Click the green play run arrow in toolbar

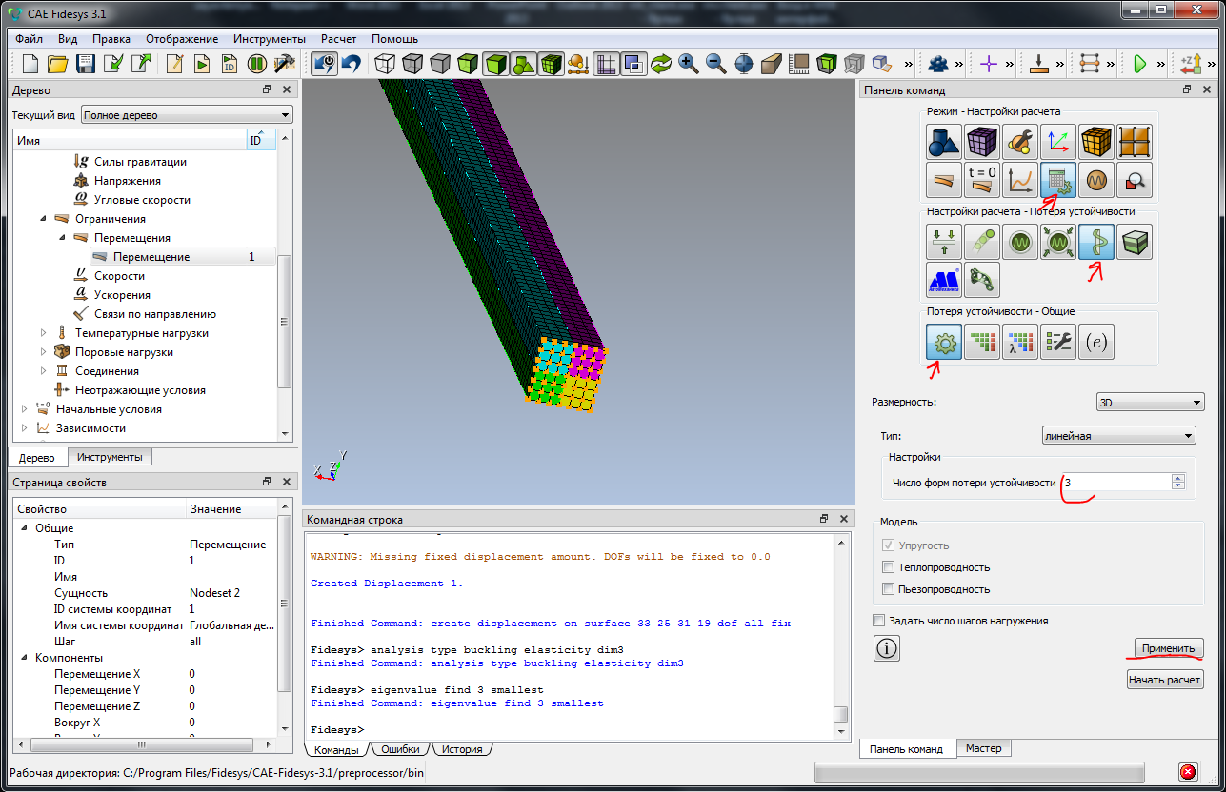point(1139,64)
